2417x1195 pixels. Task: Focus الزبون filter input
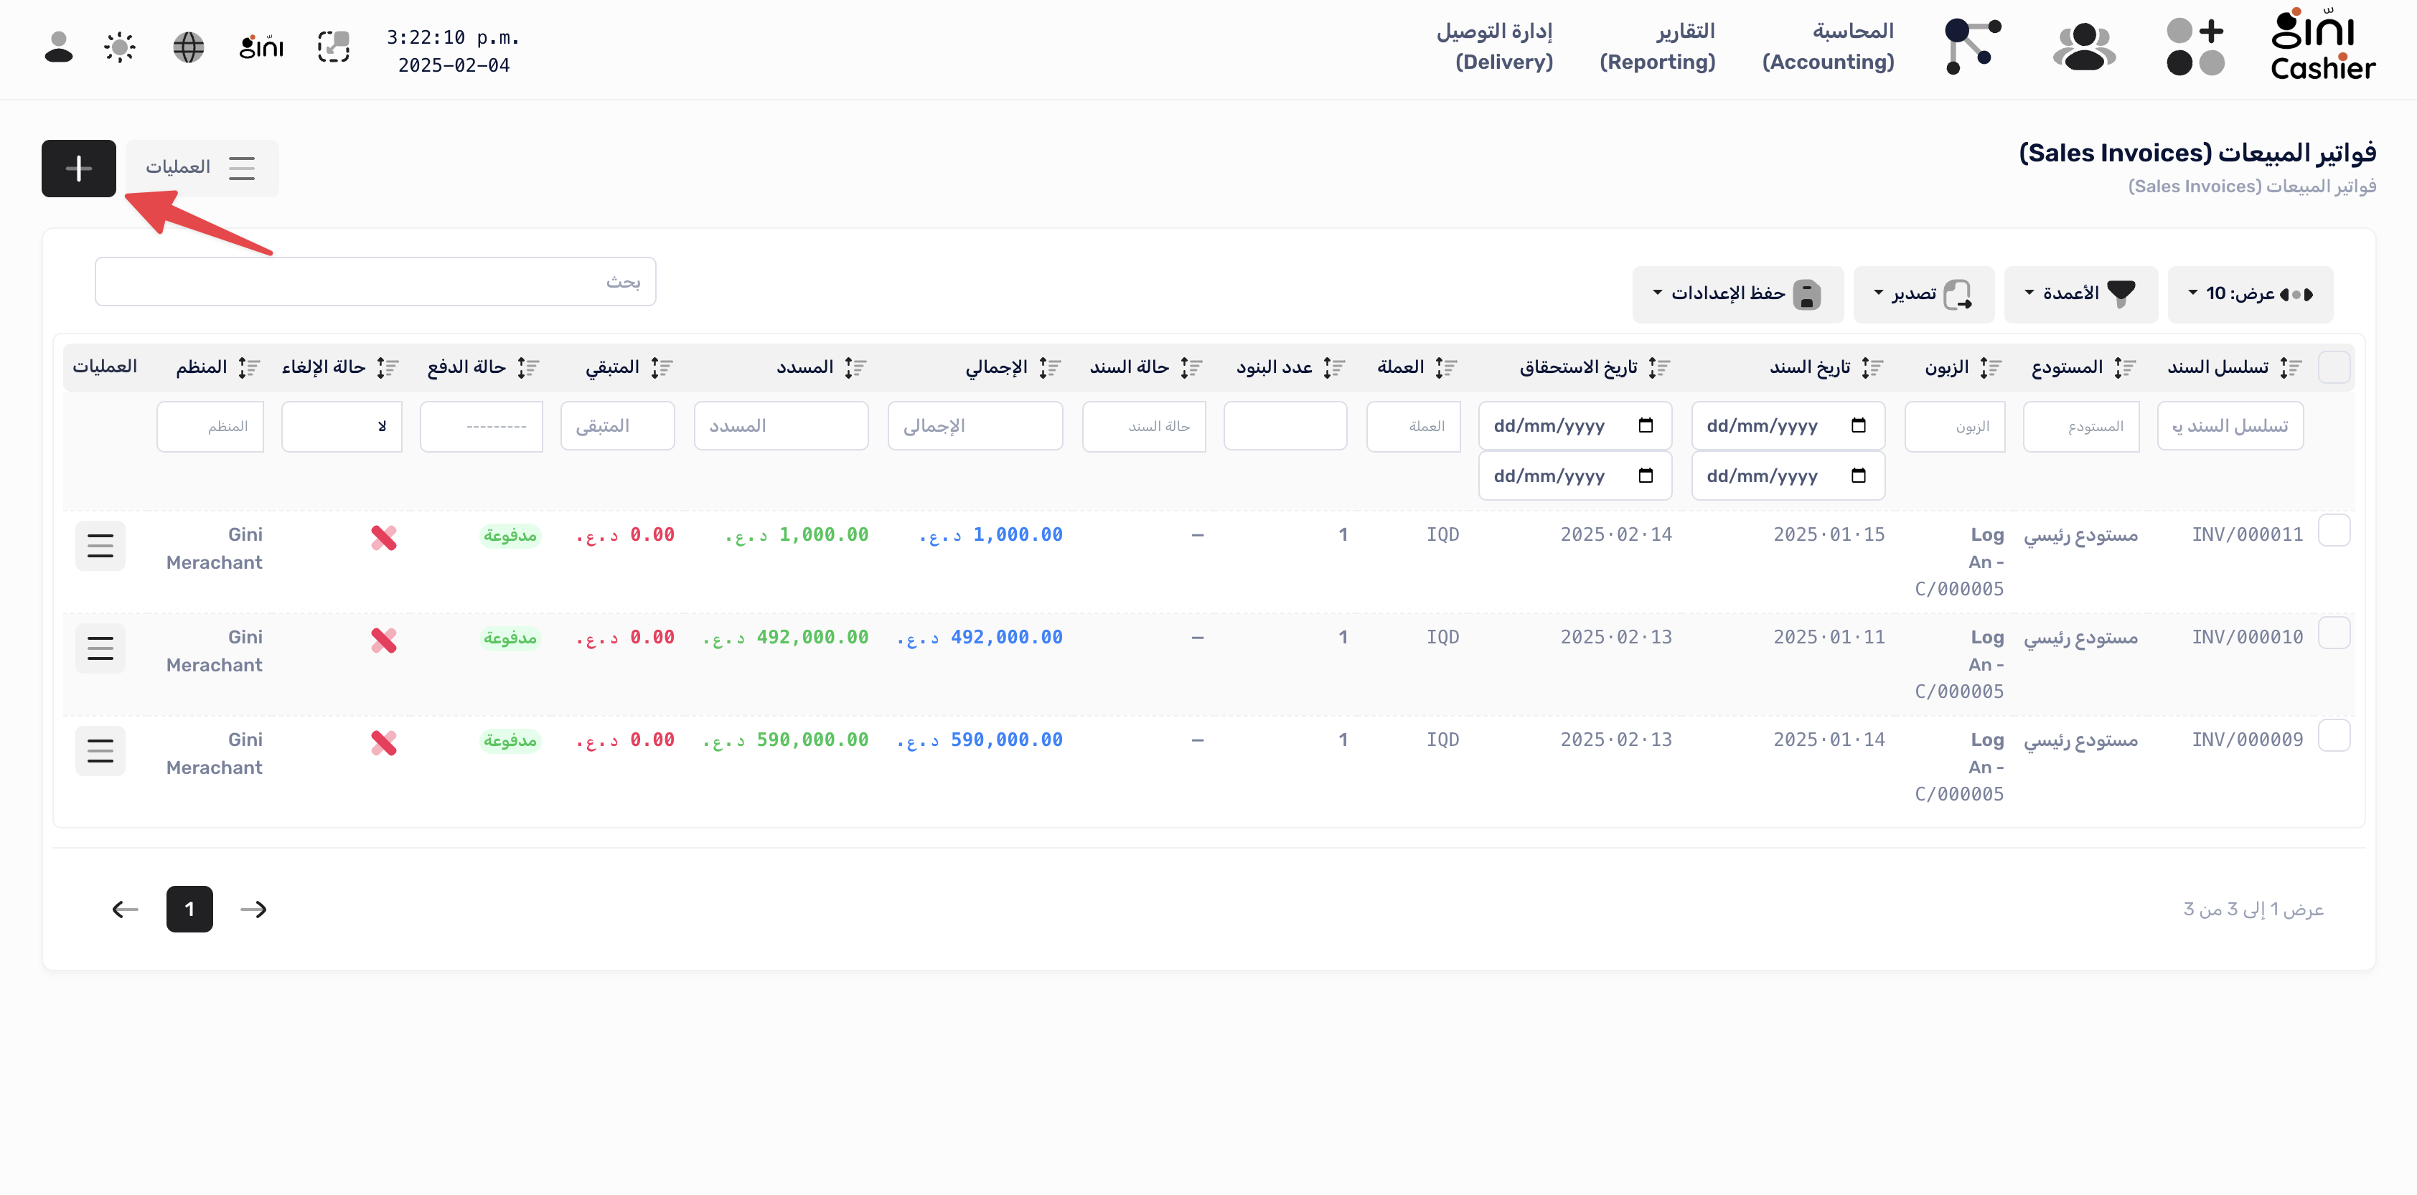coord(1954,427)
